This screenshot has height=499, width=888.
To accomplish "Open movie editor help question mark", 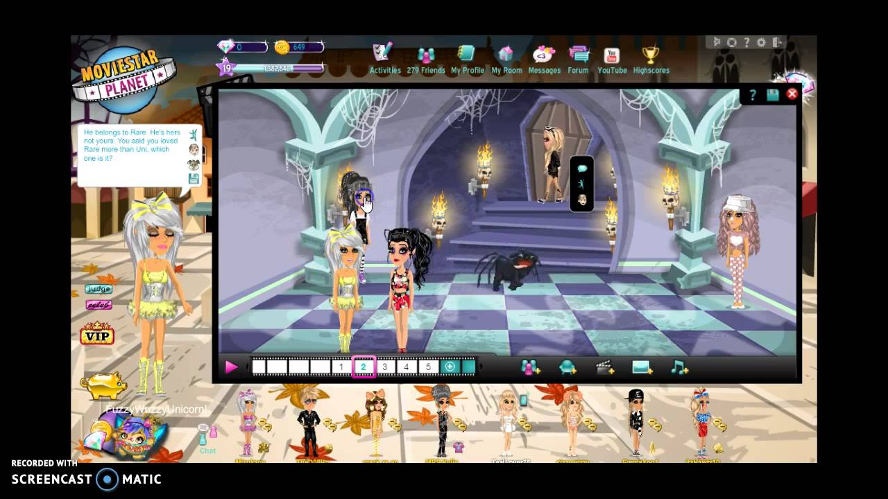I will pyautogui.click(x=753, y=95).
